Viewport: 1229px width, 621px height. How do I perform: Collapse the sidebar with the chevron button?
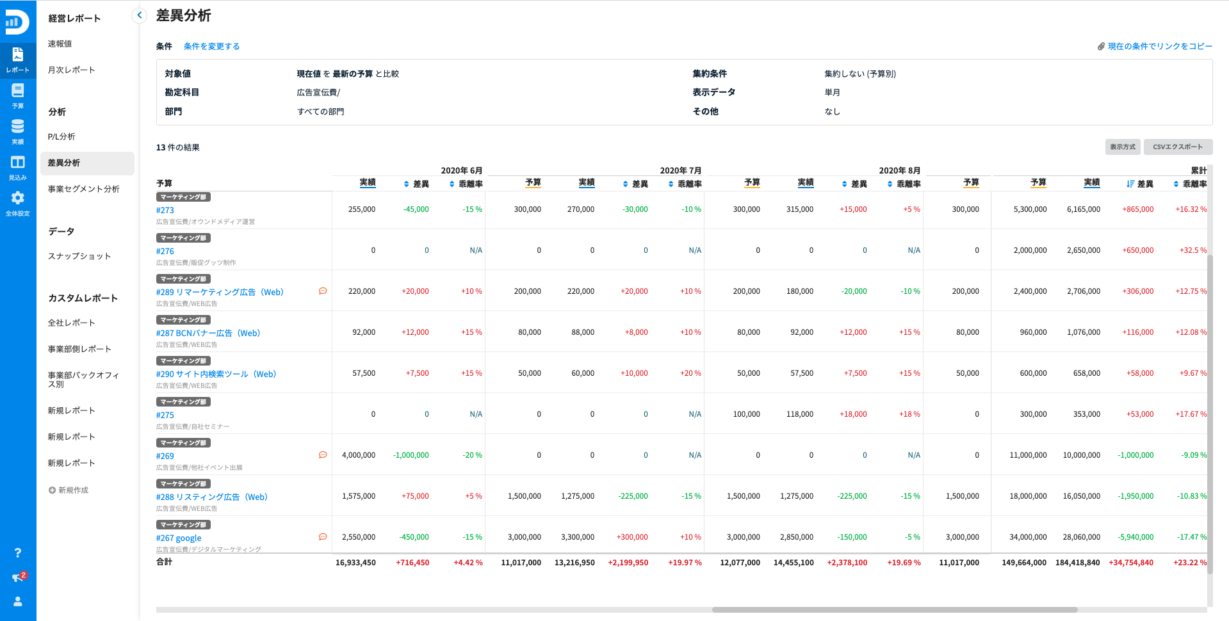tap(139, 15)
